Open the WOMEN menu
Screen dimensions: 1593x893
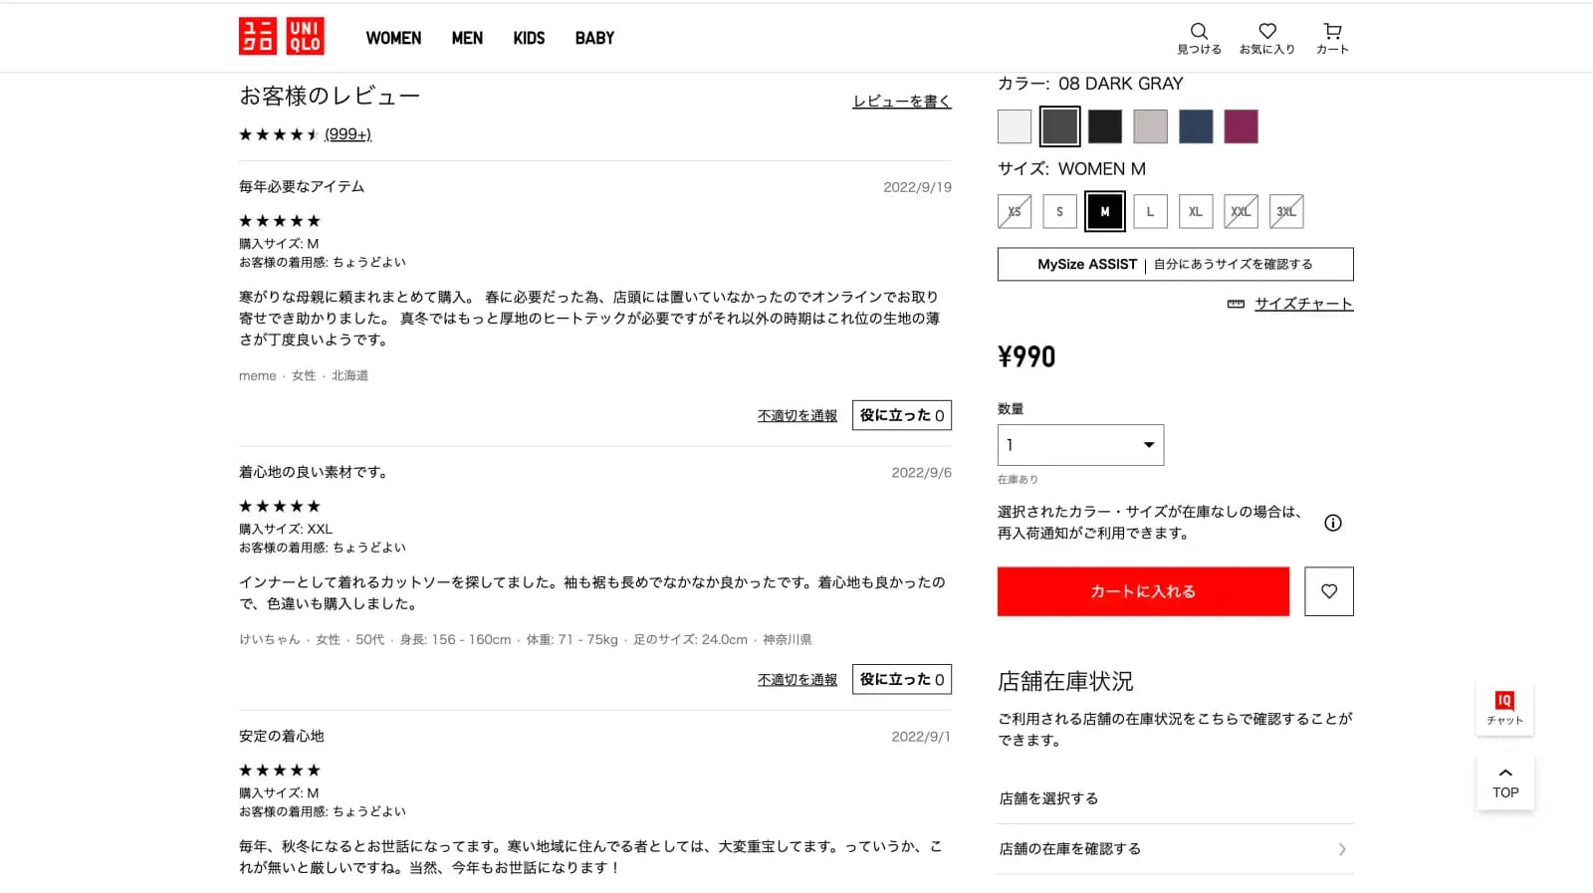click(393, 38)
